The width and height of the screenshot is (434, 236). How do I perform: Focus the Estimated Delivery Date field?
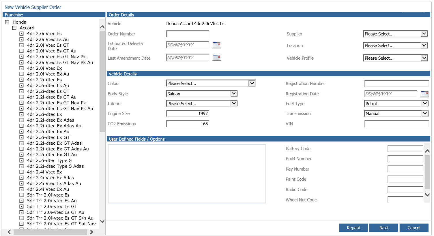[x=188, y=45]
